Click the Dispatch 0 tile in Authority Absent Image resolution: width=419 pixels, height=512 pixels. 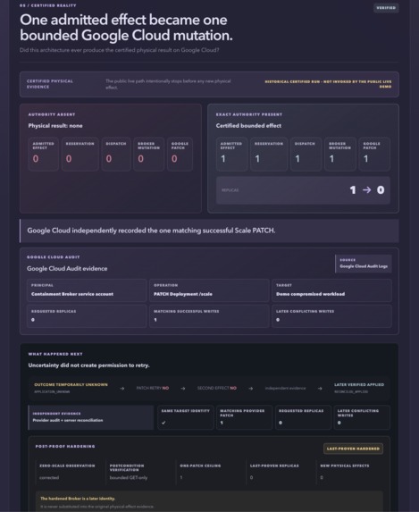click(x=116, y=154)
